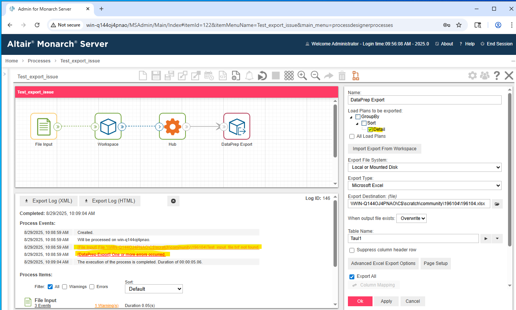Check Suppress column header row
The height and width of the screenshot is (310, 516).
point(352,250)
